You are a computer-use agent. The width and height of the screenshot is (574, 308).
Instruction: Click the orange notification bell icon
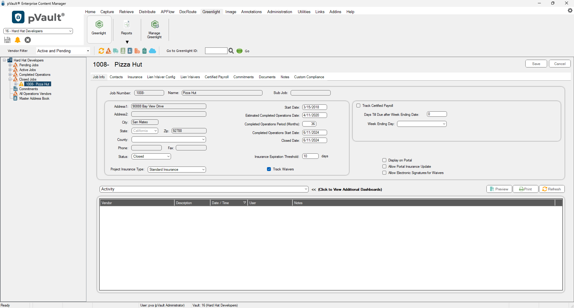pos(18,40)
